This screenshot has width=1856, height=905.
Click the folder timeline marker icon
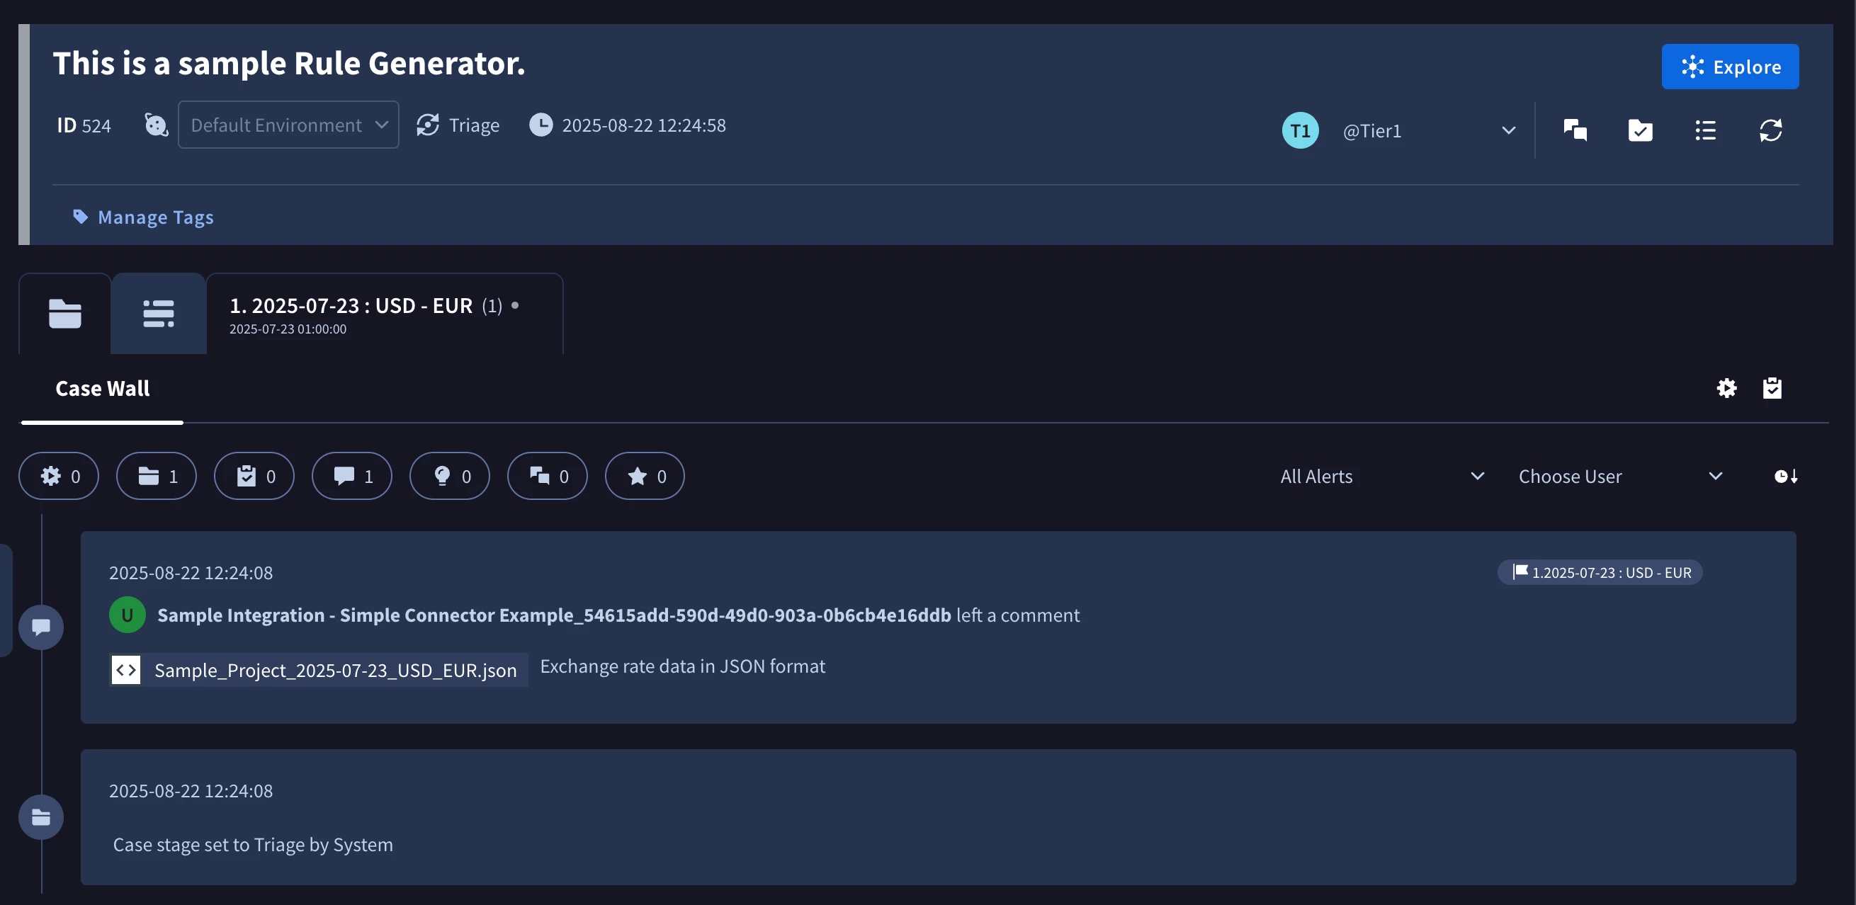click(41, 817)
